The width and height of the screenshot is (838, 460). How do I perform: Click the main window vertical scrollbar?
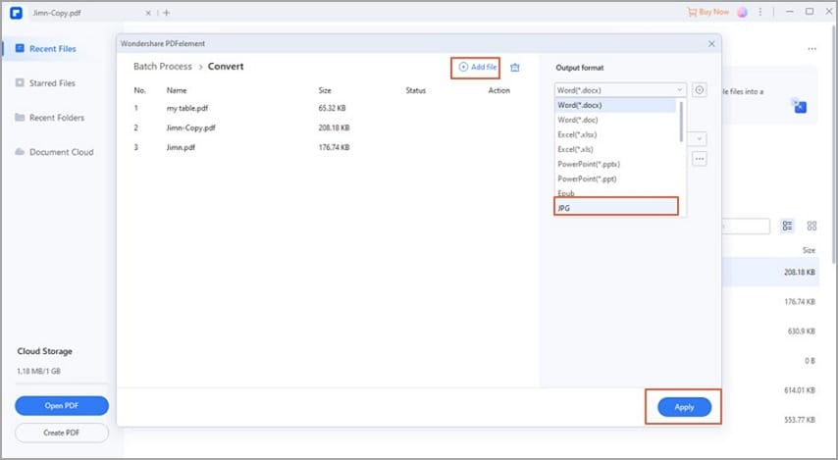click(x=835, y=143)
